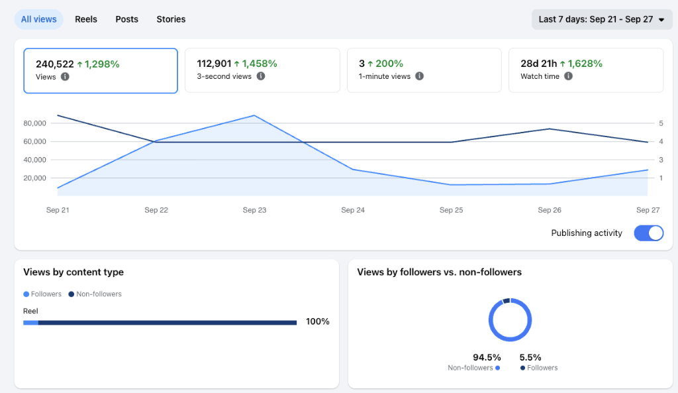Click the Reel views bar
678x393 pixels.
[x=160, y=323]
